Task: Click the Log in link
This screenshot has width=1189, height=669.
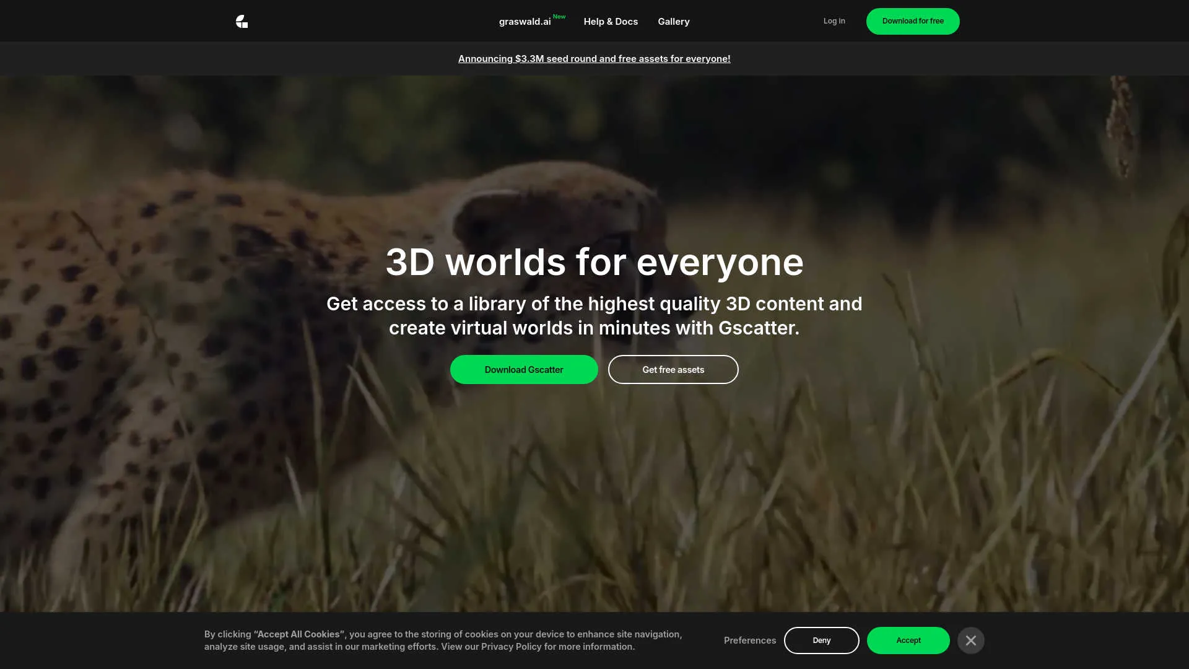Action: 834,21
